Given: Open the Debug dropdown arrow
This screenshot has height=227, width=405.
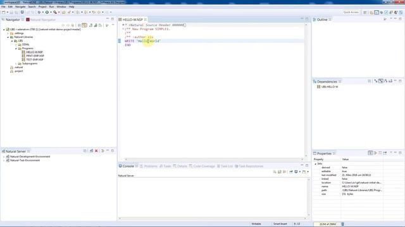Looking at the screenshot, I should click(42, 13).
